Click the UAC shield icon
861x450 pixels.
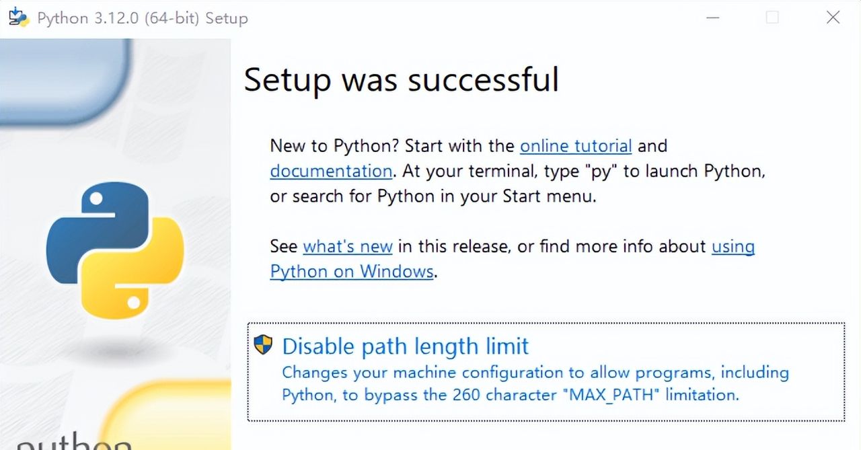pyautogui.click(x=263, y=345)
